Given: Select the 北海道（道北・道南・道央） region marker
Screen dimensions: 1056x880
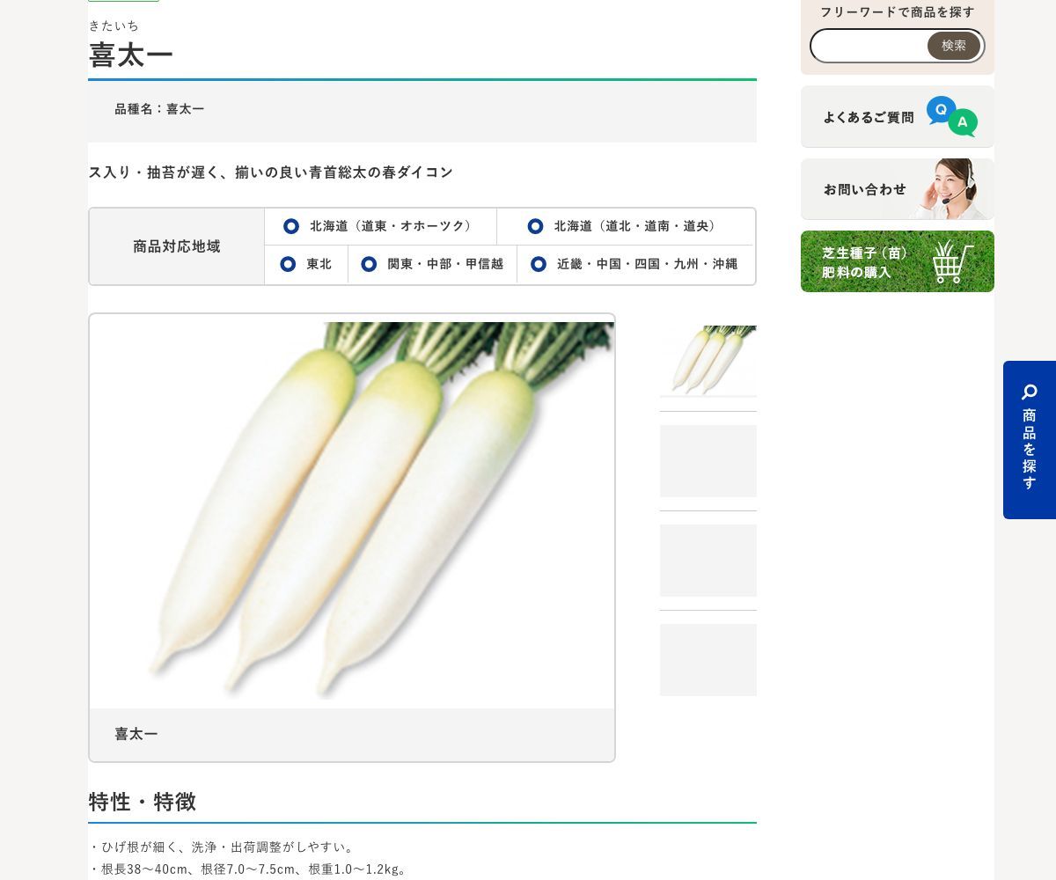Looking at the screenshot, I should pos(535,226).
